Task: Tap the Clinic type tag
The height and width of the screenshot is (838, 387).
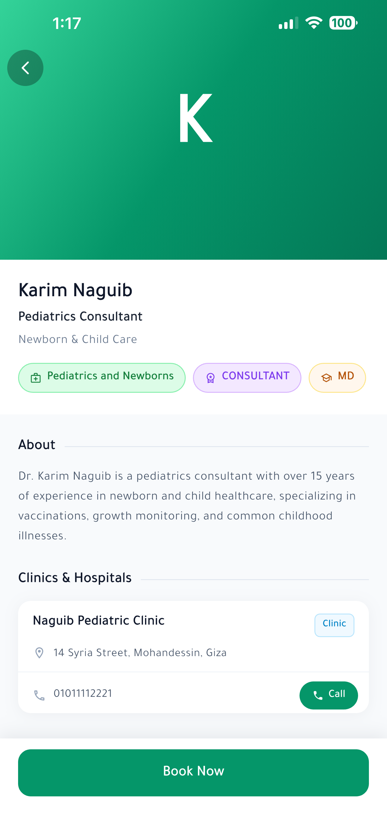Action: click(334, 625)
